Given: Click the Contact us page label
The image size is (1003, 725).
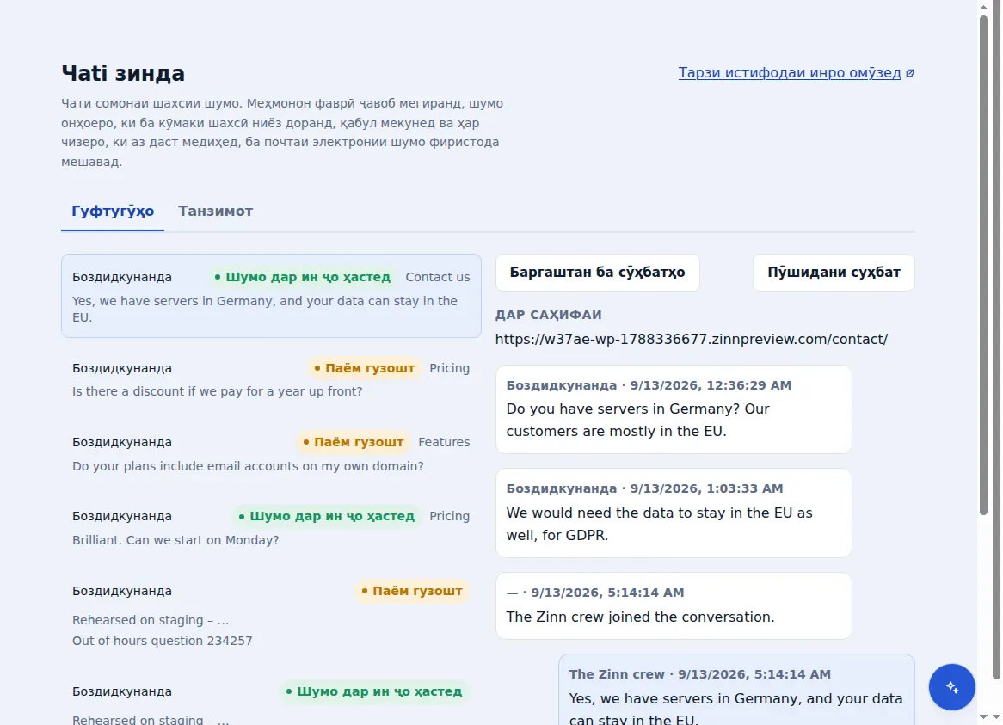Looking at the screenshot, I should pos(438,277).
